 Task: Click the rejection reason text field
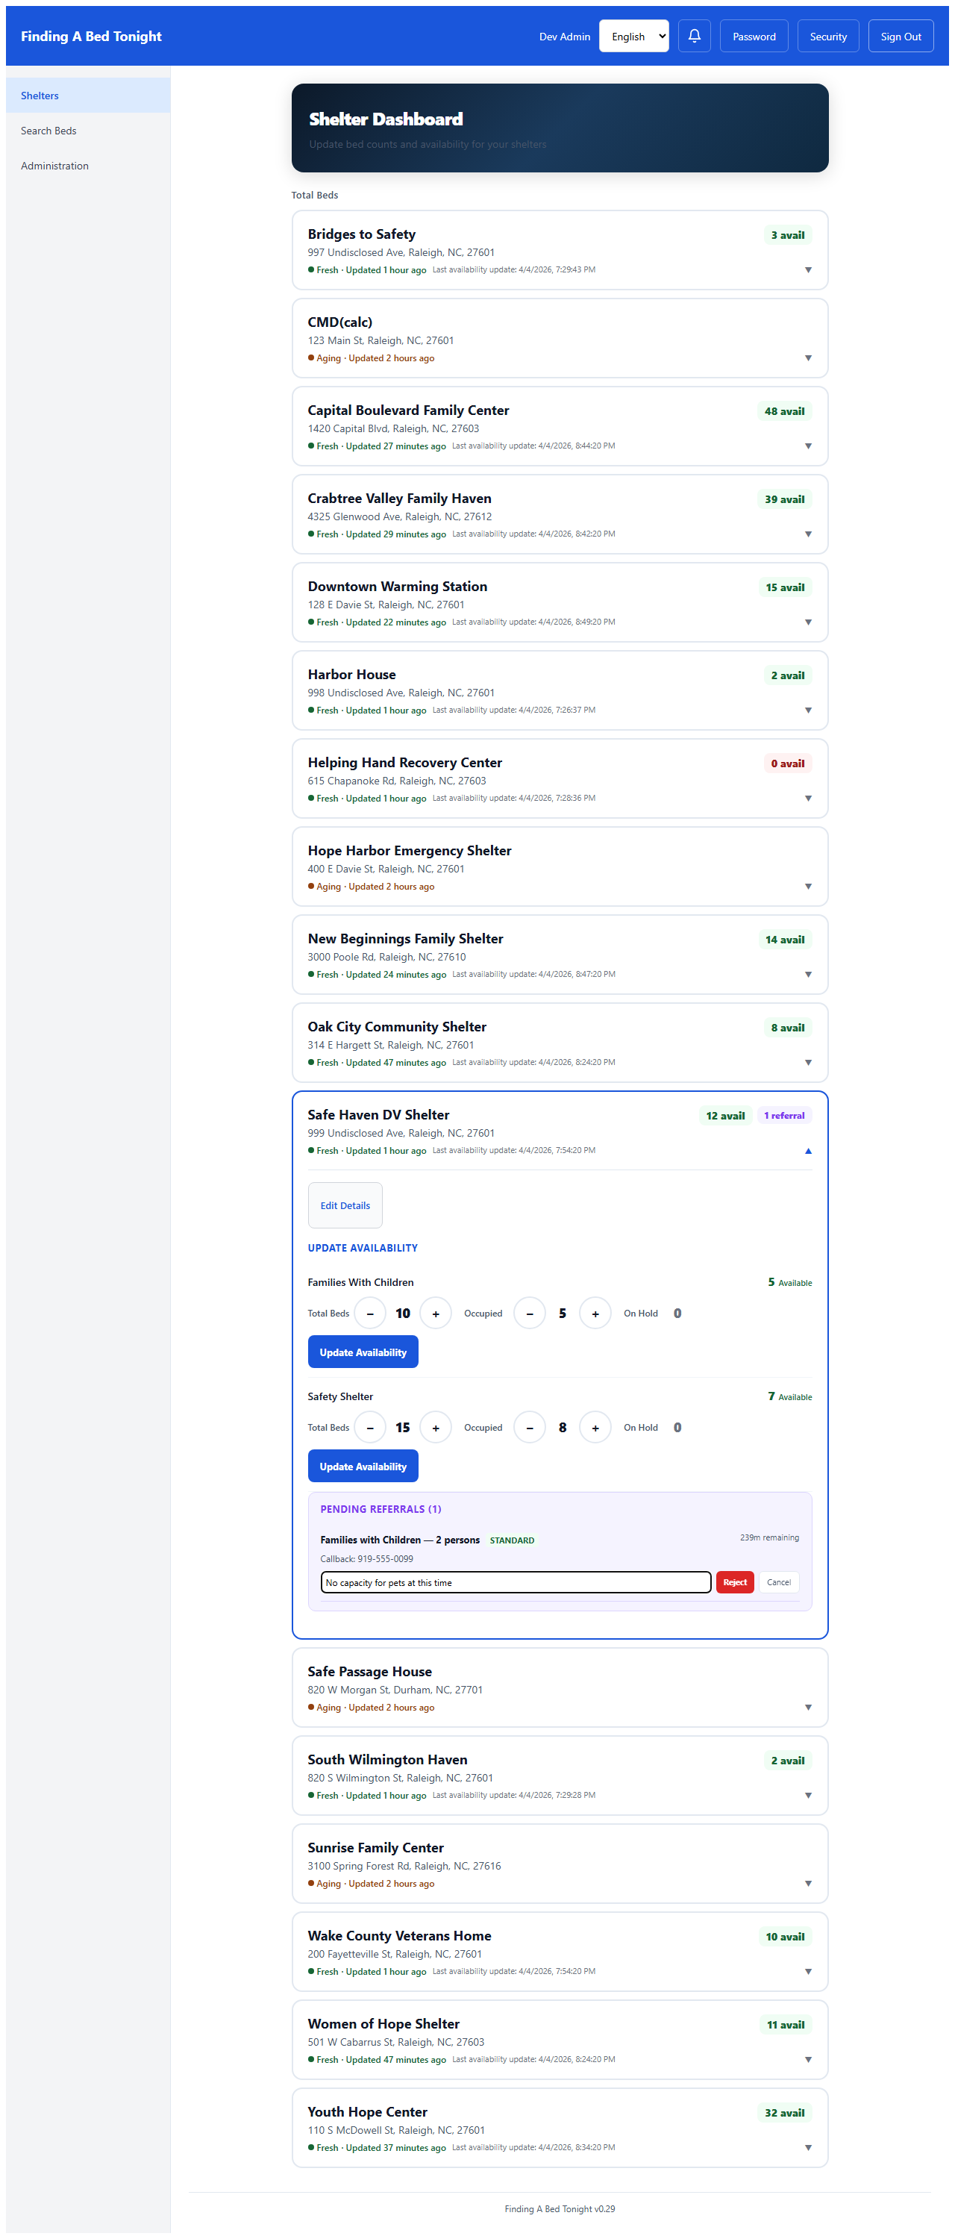pos(516,1582)
